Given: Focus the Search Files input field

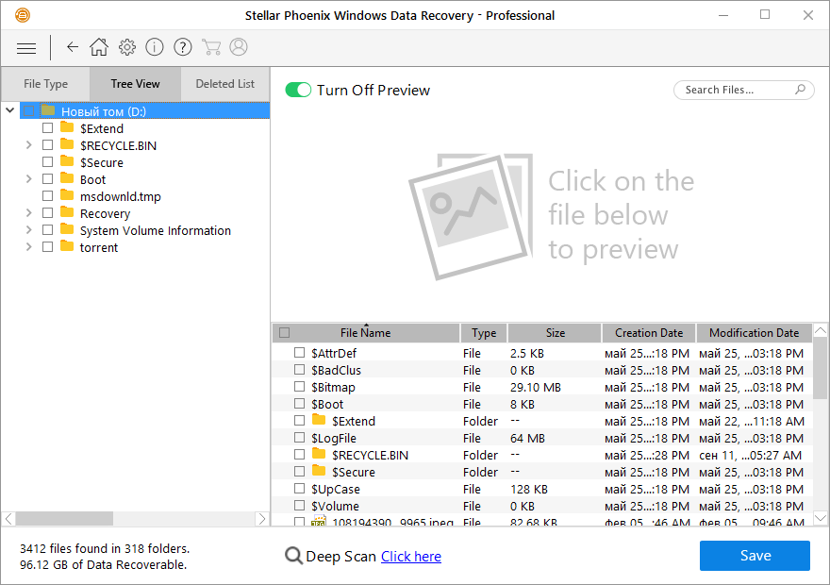Looking at the screenshot, I should (743, 90).
